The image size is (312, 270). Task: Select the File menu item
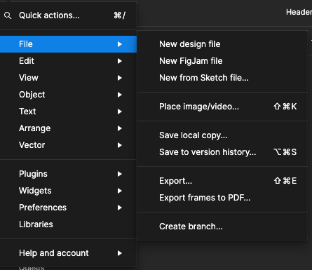point(68,44)
